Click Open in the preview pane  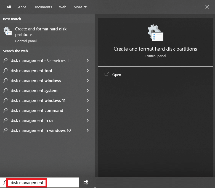pyautogui.click(x=116, y=75)
